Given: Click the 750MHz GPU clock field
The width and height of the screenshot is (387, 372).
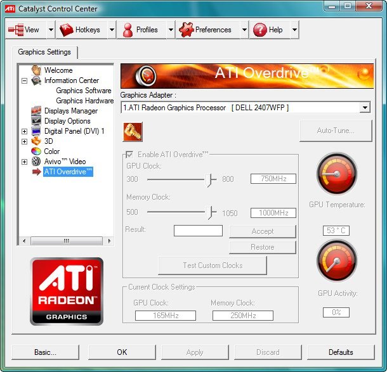Looking at the screenshot, I should click(273, 179).
